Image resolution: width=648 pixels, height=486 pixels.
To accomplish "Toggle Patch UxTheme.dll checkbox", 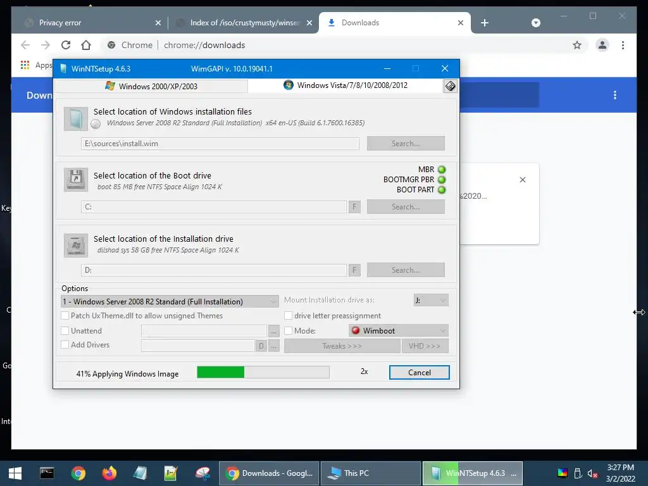I will tap(65, 316).
